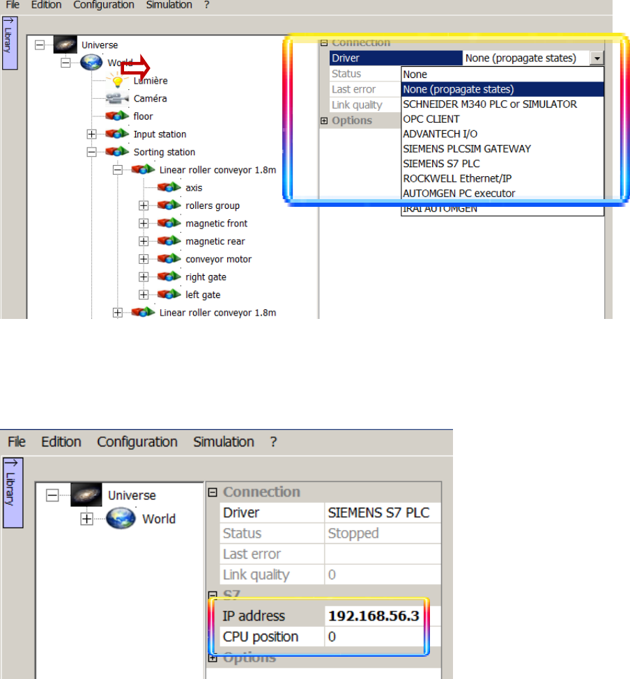Click the axis object icon
Screen dimensions: 630x679
point(169,187)
